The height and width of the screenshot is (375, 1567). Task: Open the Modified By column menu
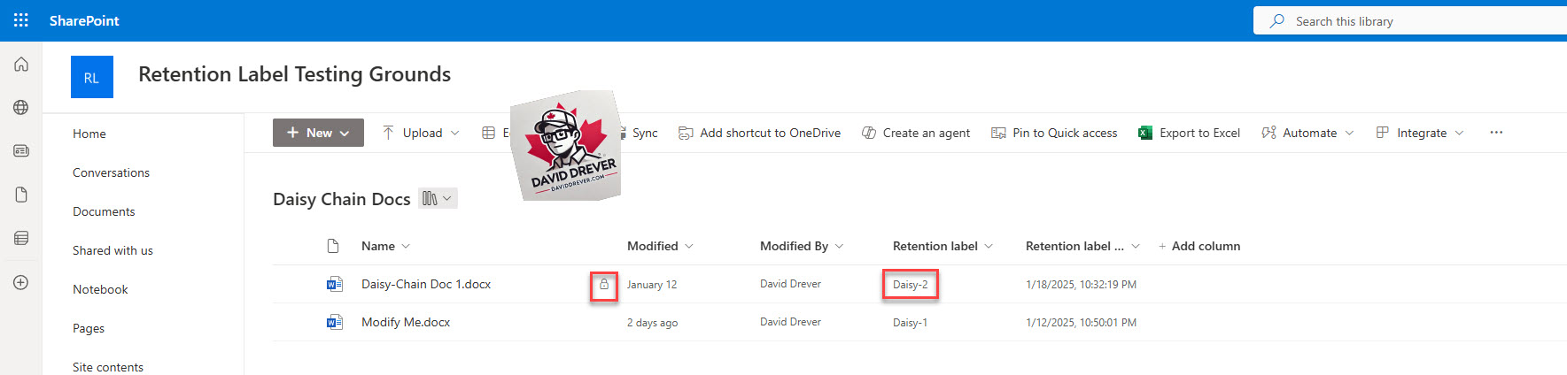[x=802, y=246]
